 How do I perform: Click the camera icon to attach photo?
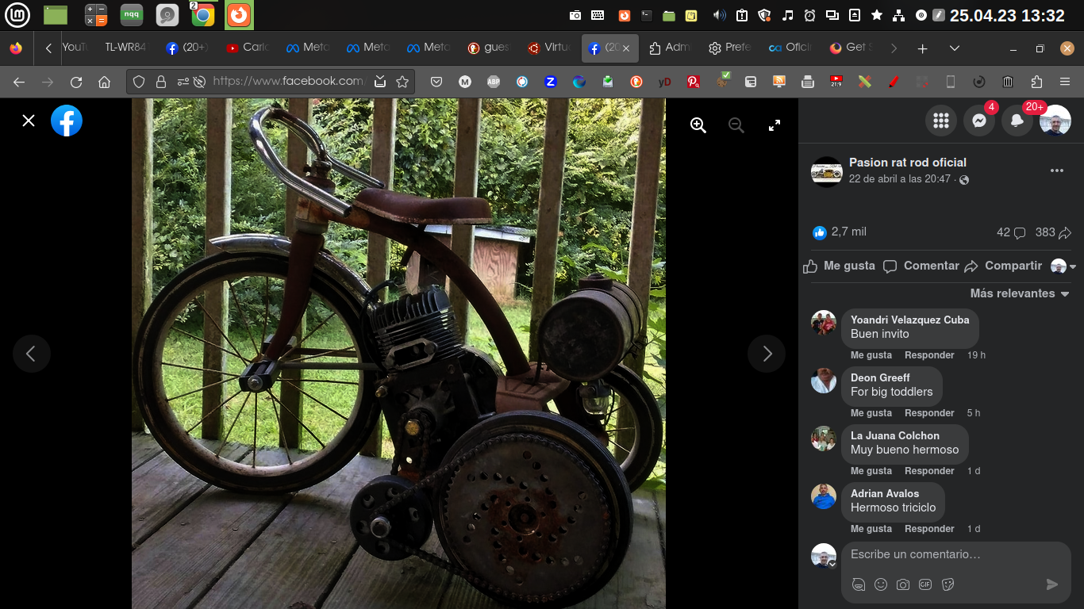(x=903, y=584)
